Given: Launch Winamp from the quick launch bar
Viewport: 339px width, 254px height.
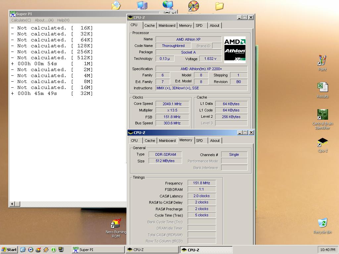Looking at the screenshot, I should (x=46, y=250).
